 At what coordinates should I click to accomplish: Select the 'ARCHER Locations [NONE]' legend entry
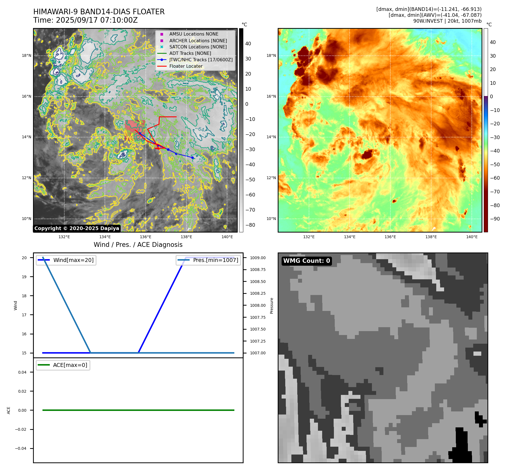(x=198, y=41)
